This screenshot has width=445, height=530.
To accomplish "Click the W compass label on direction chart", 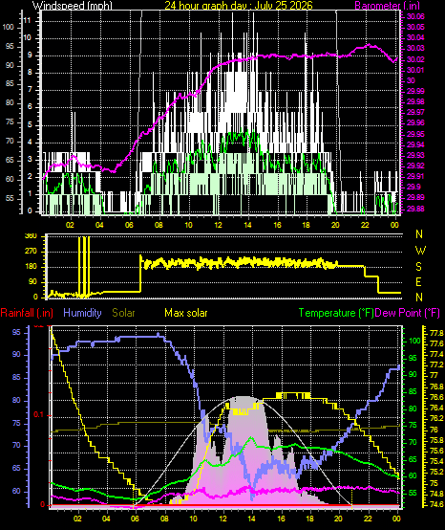I will (420, 251).
